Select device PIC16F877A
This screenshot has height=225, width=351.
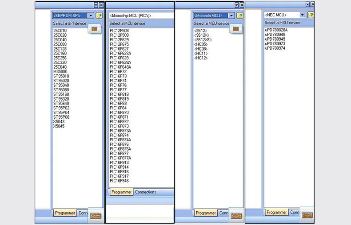[120, 158]
